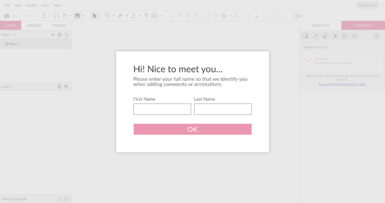This screenshot has height=203, width=385.
Task: Select the arrow pointer tool
Action: coord(95,16)
